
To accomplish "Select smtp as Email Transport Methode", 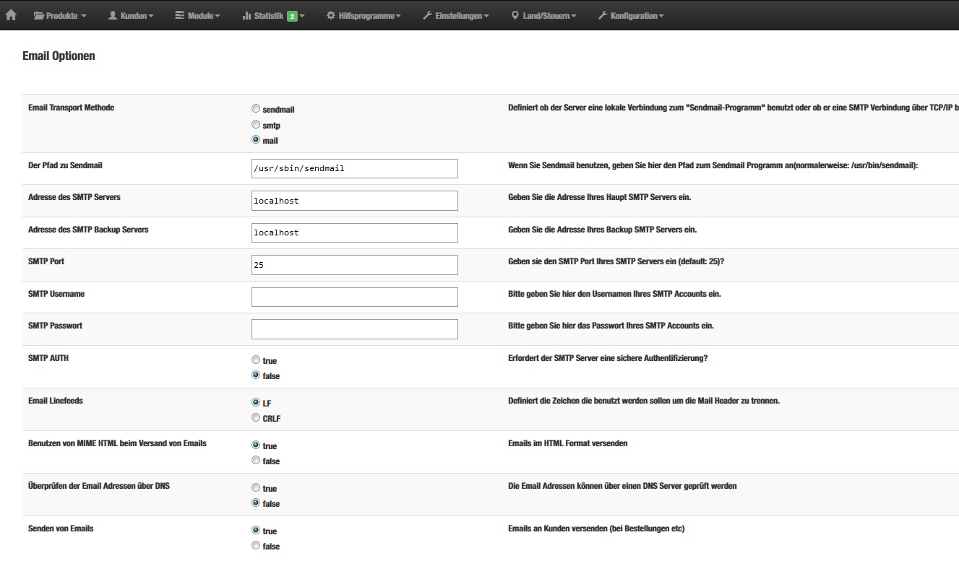I will 255,124.
